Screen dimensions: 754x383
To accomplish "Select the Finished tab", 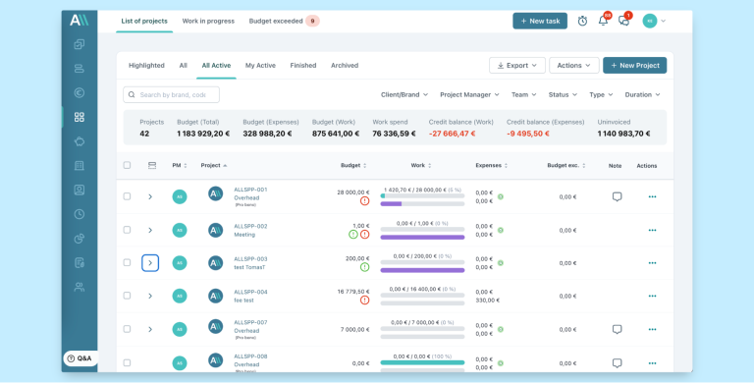I will (303, 66).
